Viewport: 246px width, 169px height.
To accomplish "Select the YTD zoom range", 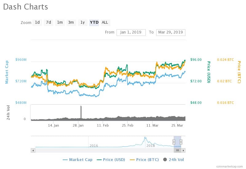I will [94, 22].
